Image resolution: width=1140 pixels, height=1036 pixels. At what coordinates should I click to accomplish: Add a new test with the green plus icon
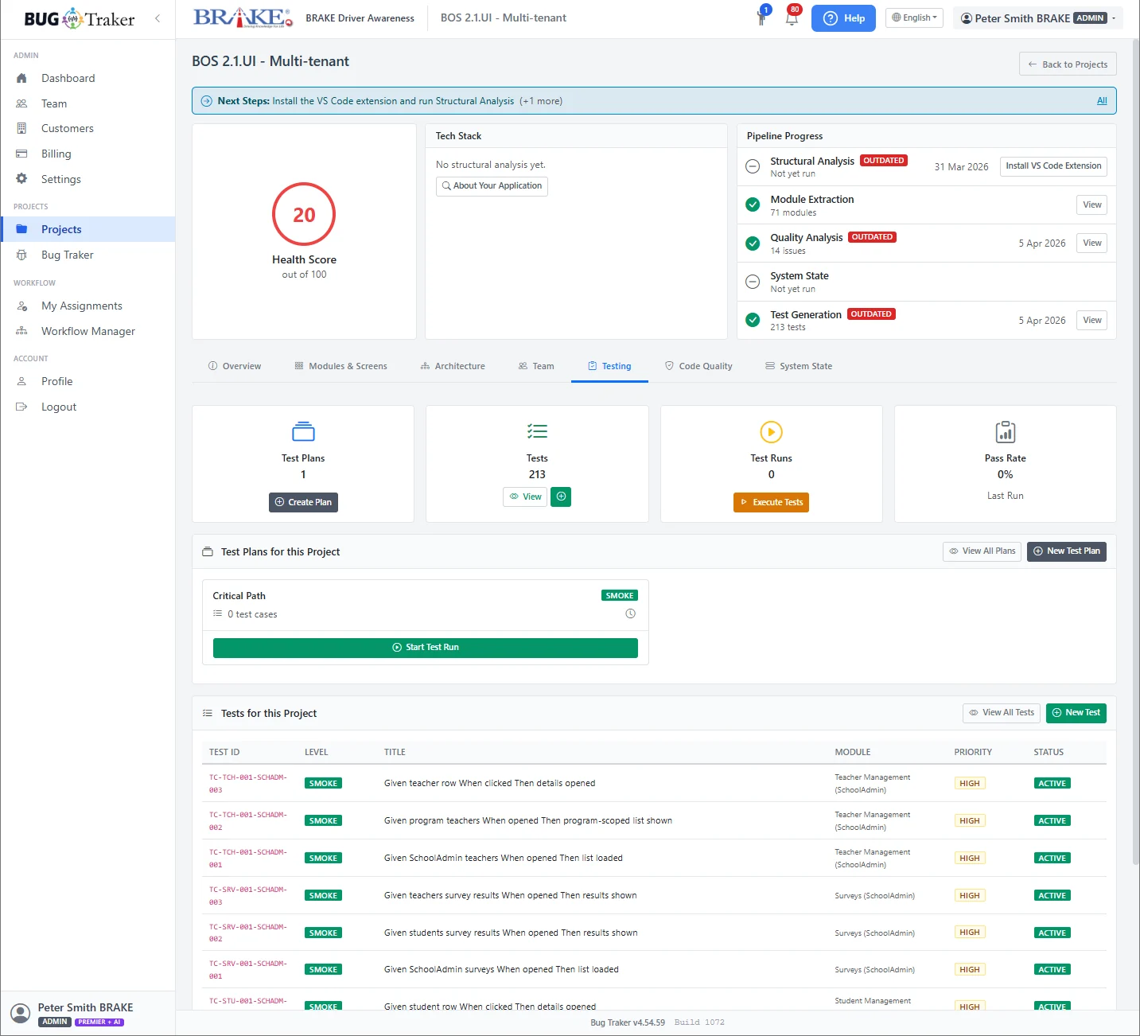[x=561, y=497]
